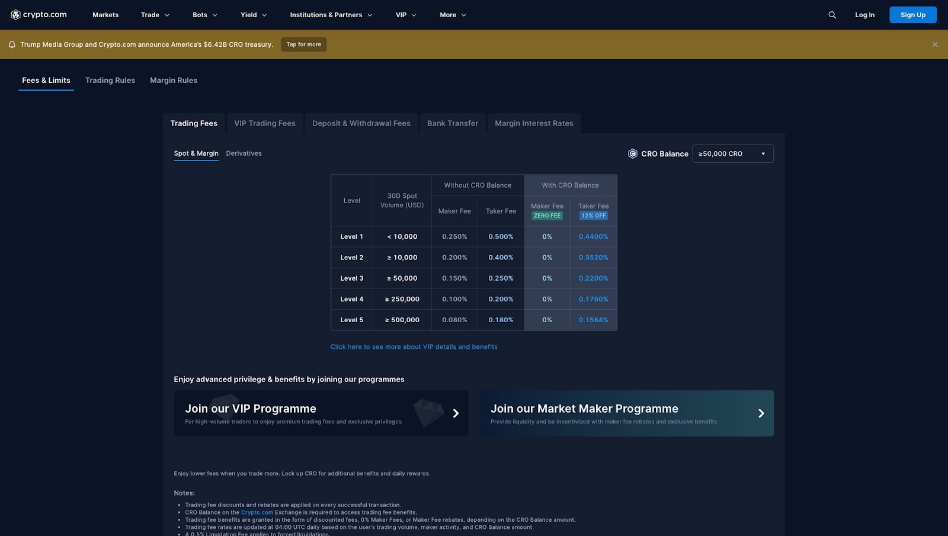This screenshot has height=536, width=948.
Task: Click the CRO coin icon beside CRO Balance
Action: pos(632,153)
